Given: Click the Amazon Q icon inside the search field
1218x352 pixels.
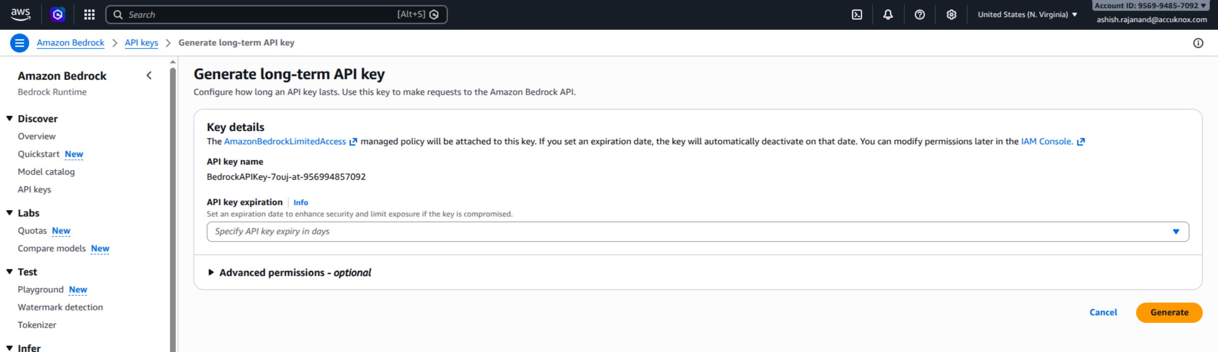Looking at the screenshot, I should click(434, 15).
